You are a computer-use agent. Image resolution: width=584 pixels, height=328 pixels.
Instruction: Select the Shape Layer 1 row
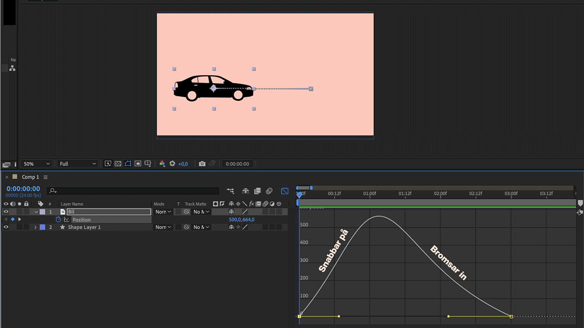pos(84,227)
